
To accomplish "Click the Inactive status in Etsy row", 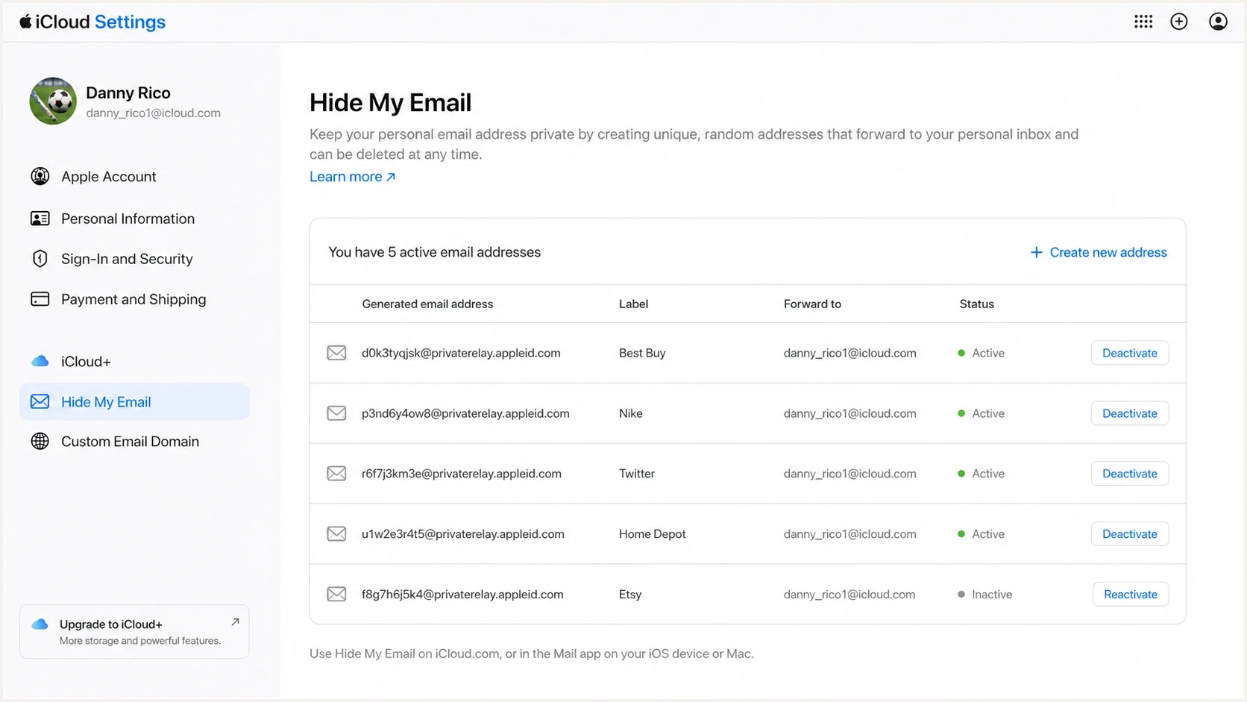I will coord(984,595).
